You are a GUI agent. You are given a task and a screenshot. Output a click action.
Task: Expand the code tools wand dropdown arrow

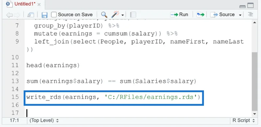tap(123, 15)
